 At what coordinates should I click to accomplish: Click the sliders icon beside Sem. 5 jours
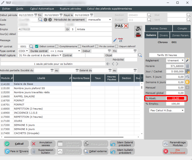coord(187,77)
